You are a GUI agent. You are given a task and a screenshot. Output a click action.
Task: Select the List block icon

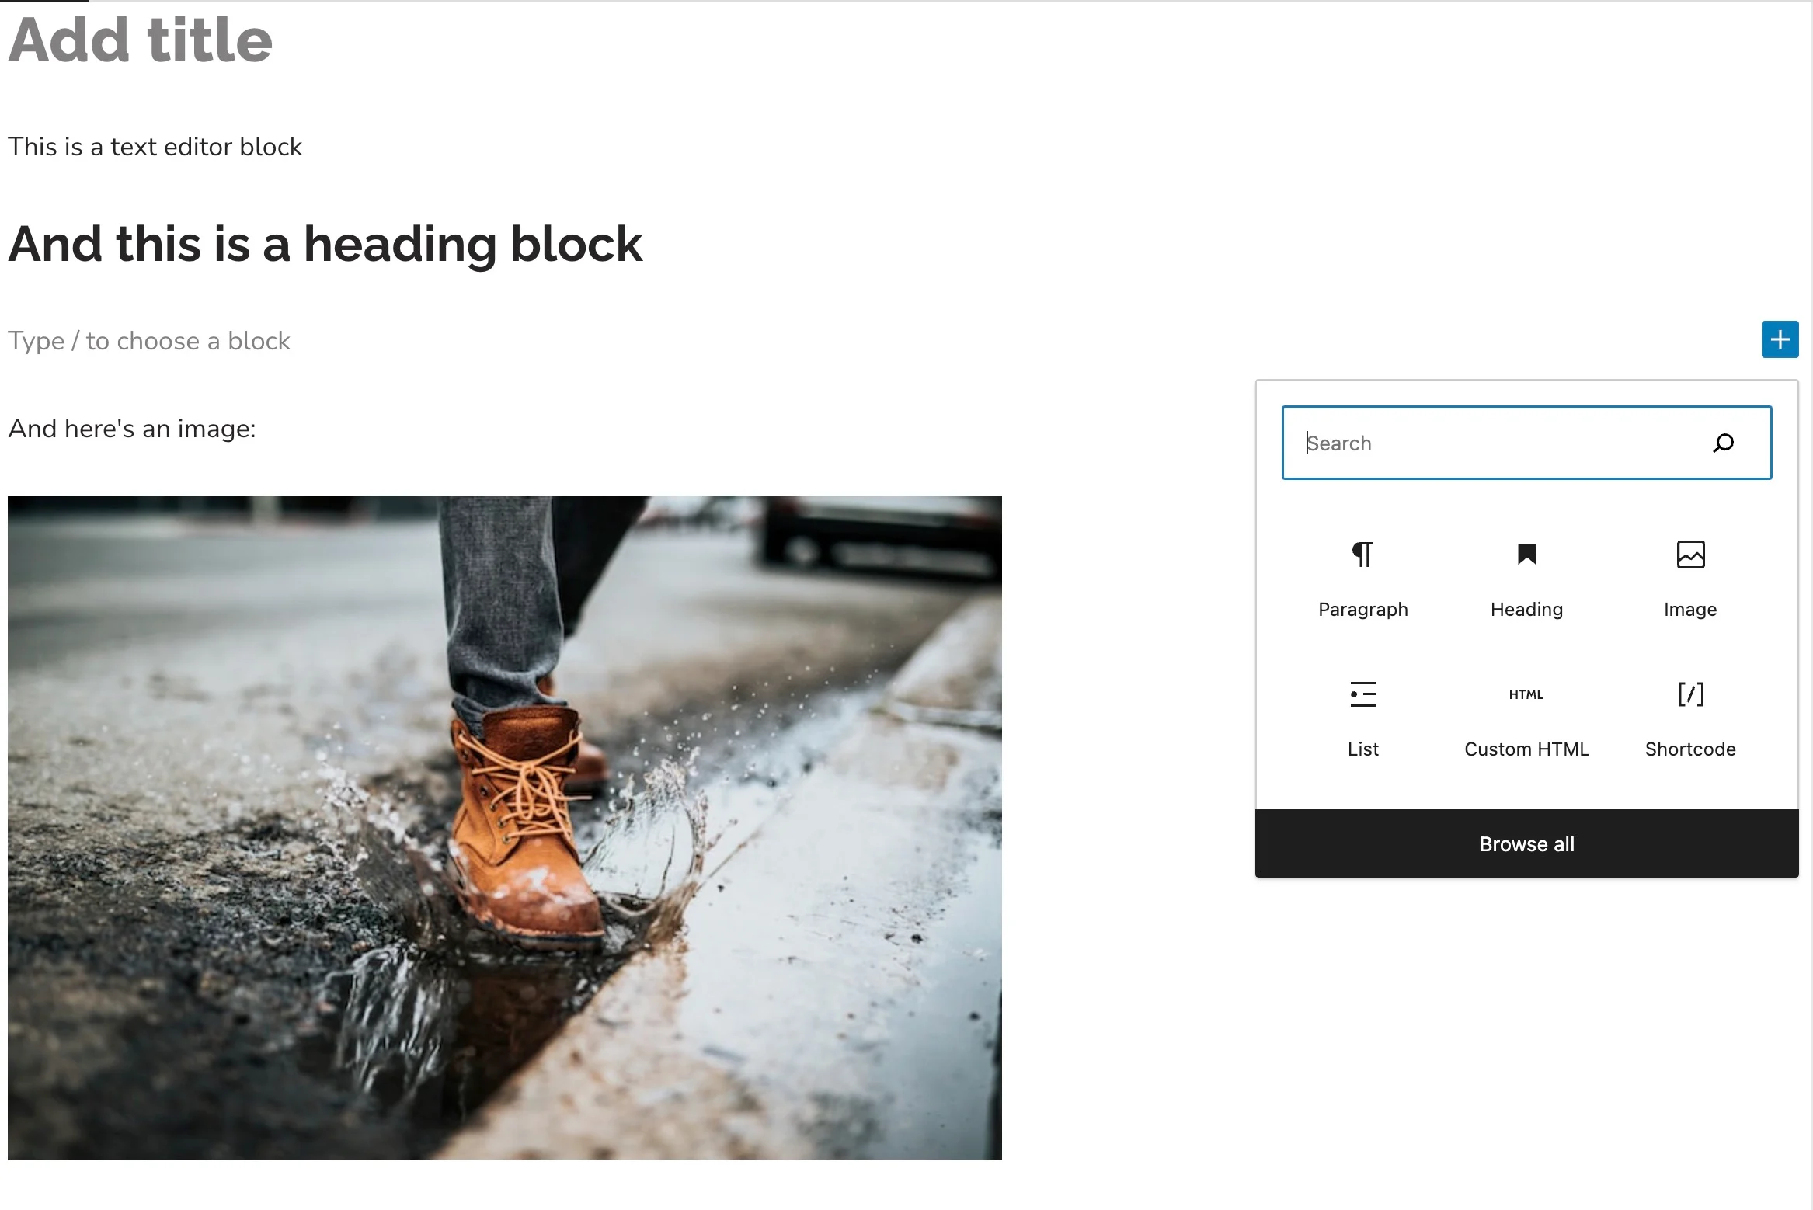tap(1362, 694)
